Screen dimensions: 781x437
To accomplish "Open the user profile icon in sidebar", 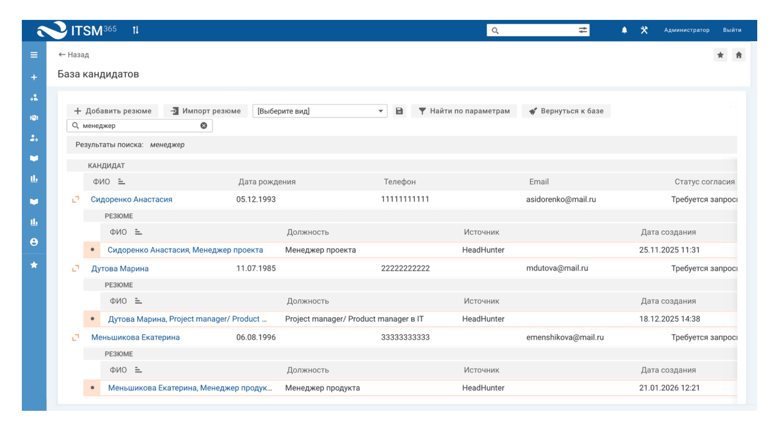I will tap(34, 242).
